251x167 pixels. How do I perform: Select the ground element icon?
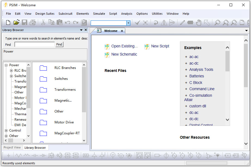coord(8,156)
